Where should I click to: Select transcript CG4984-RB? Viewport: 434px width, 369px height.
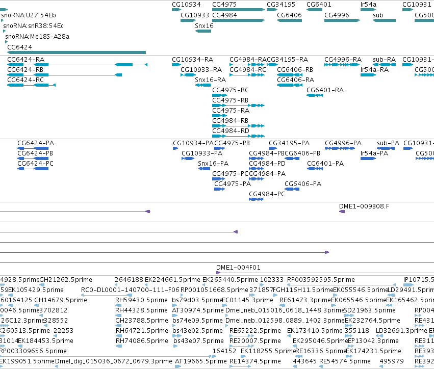(x=238, y=126)
